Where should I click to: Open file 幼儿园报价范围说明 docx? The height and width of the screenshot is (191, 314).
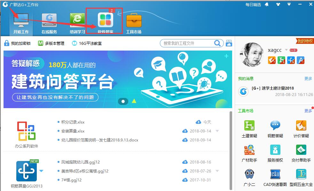[100, 140]
